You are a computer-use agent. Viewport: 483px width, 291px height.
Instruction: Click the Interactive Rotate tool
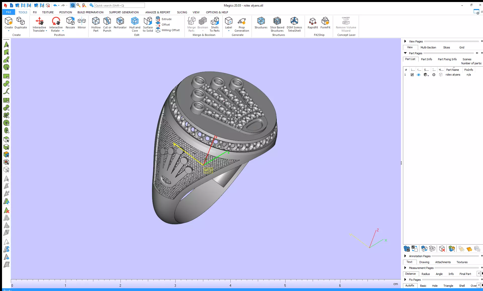click(56, 24)
